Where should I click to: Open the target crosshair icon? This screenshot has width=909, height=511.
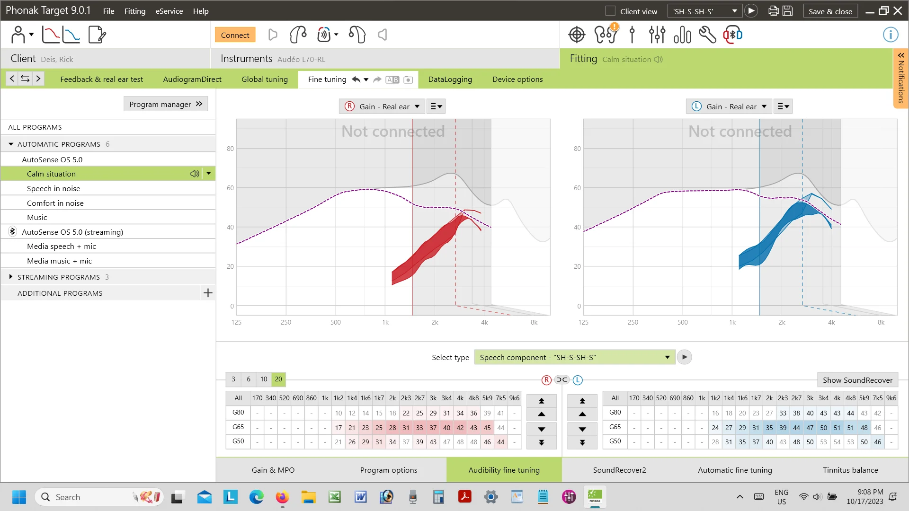[577, 35]
